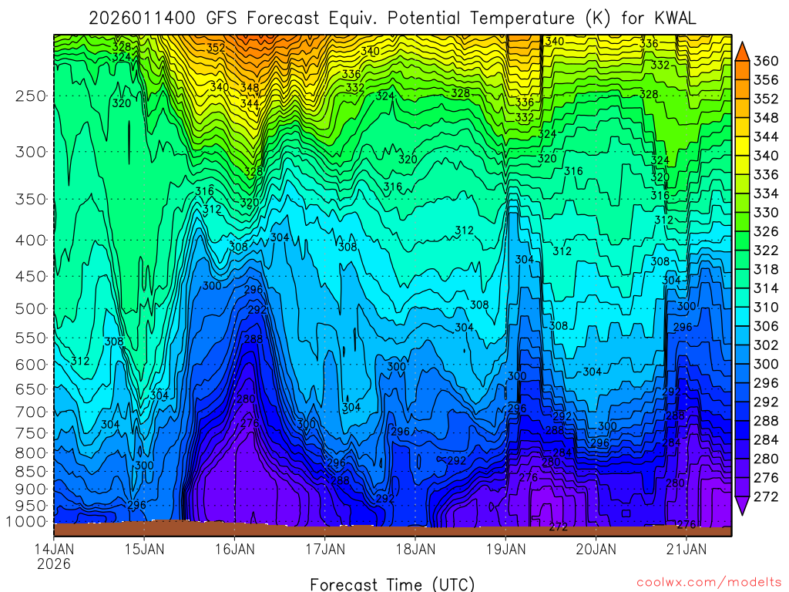
Task: Click the 750 pressure level axis label
Action: point(31,433)
